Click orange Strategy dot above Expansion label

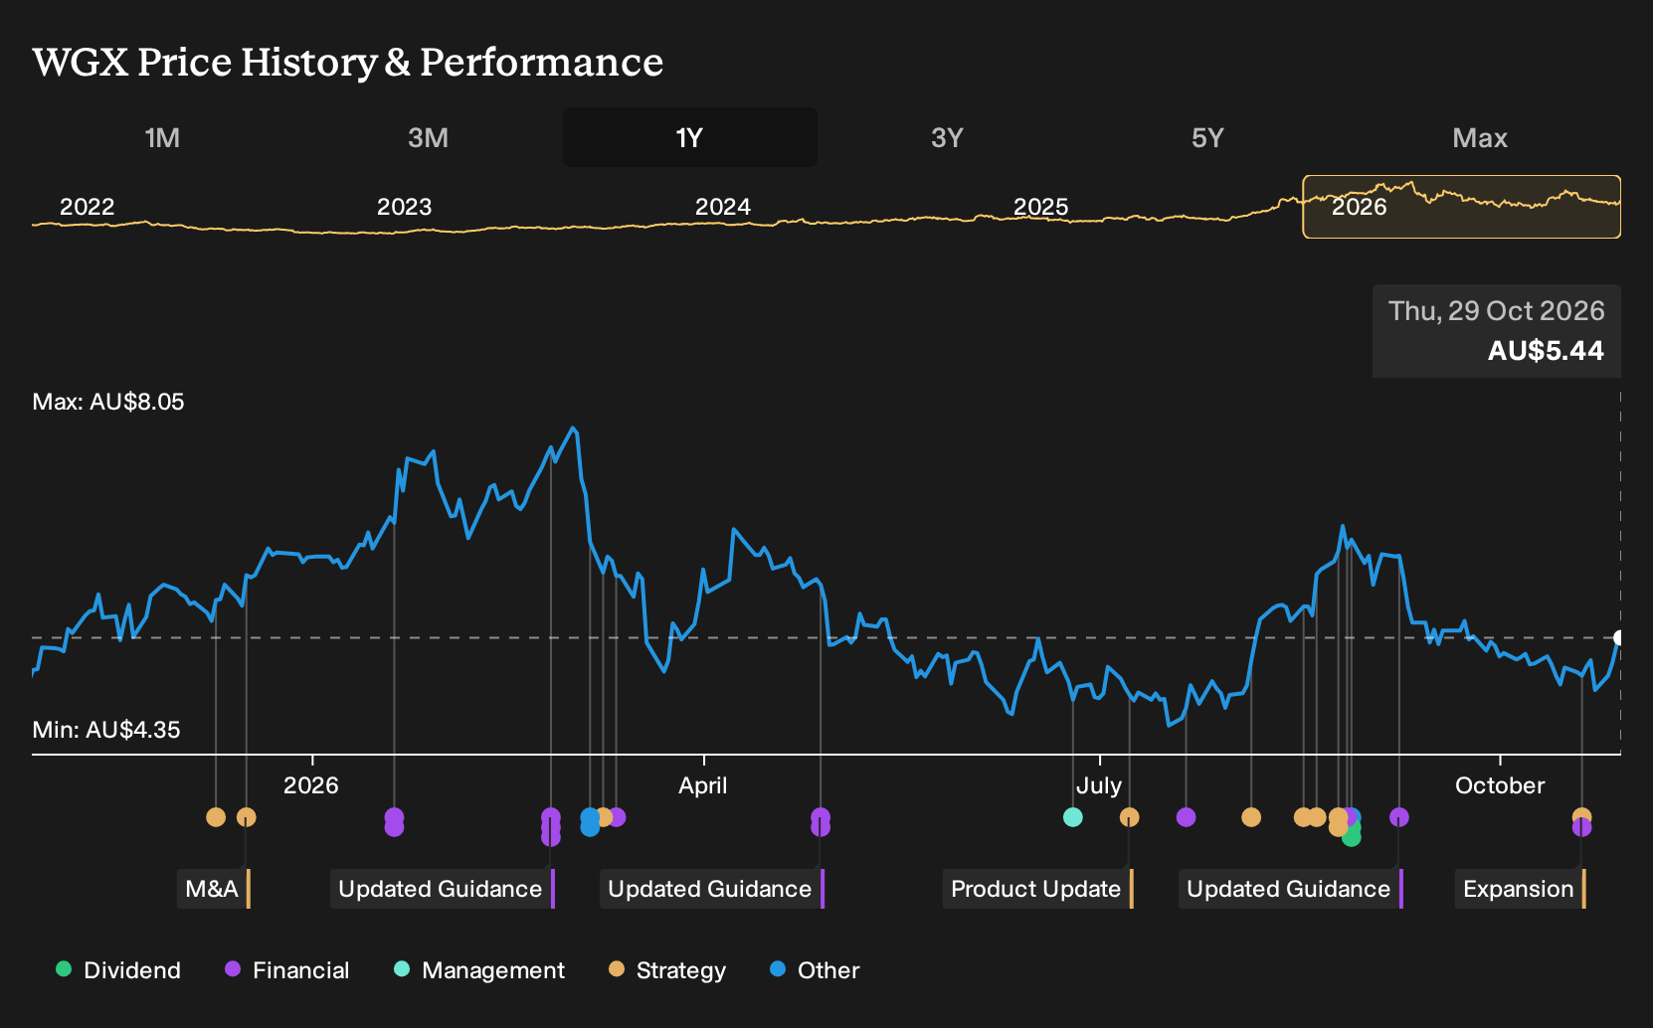pos(1581,817)
